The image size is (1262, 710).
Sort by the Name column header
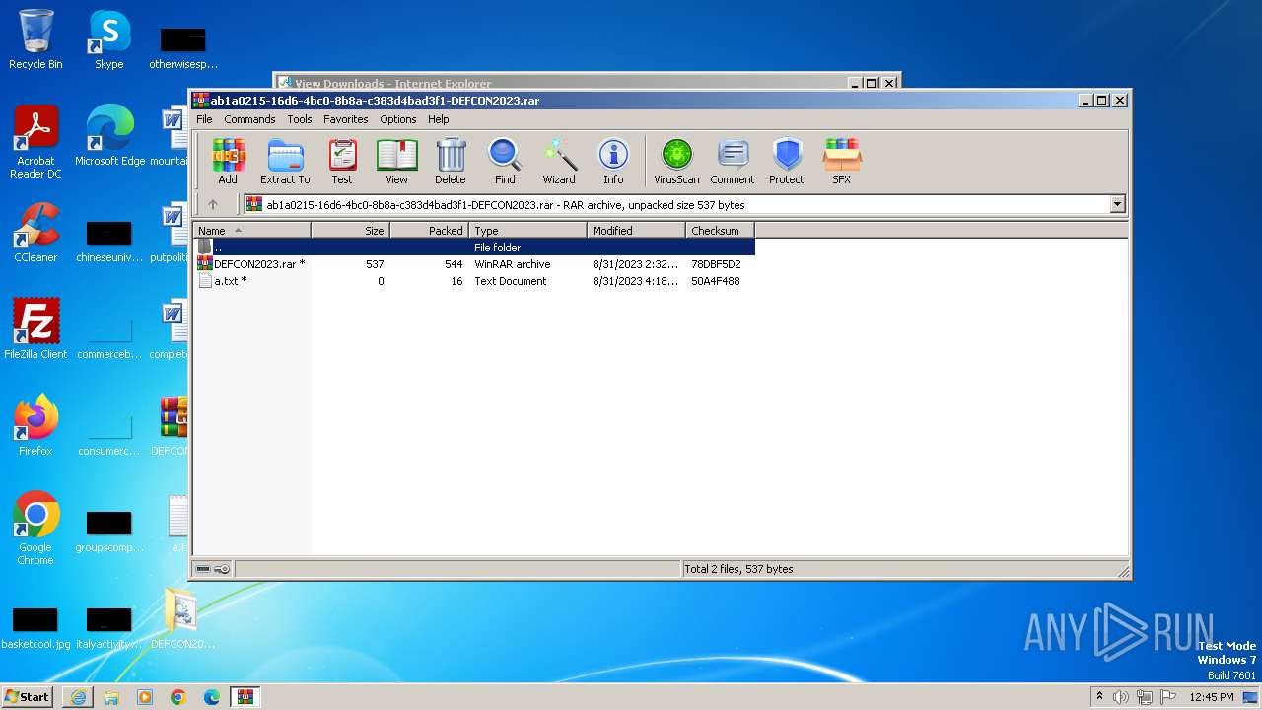252,231
